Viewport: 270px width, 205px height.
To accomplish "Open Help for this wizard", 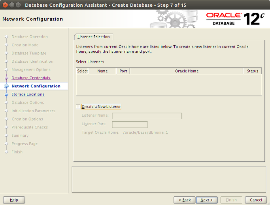I will [x=14, y=200].
